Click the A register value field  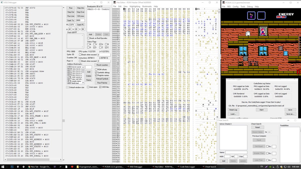70,29
